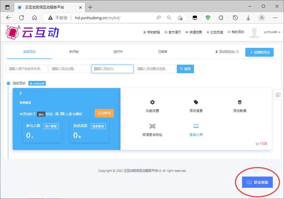Open 查看大屏 laptop icon

[x=196, y=126]
